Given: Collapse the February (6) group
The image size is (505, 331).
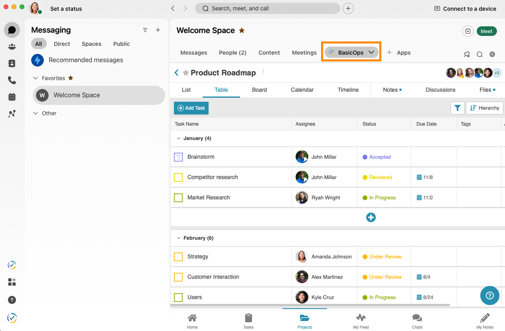Looking at the screenshot, I should click(179, 238).
